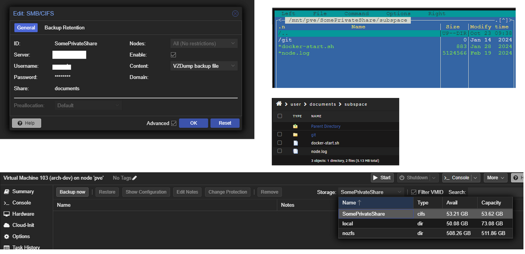
Task: Select the /.. row in Midnight Commander
Action: 395,34
